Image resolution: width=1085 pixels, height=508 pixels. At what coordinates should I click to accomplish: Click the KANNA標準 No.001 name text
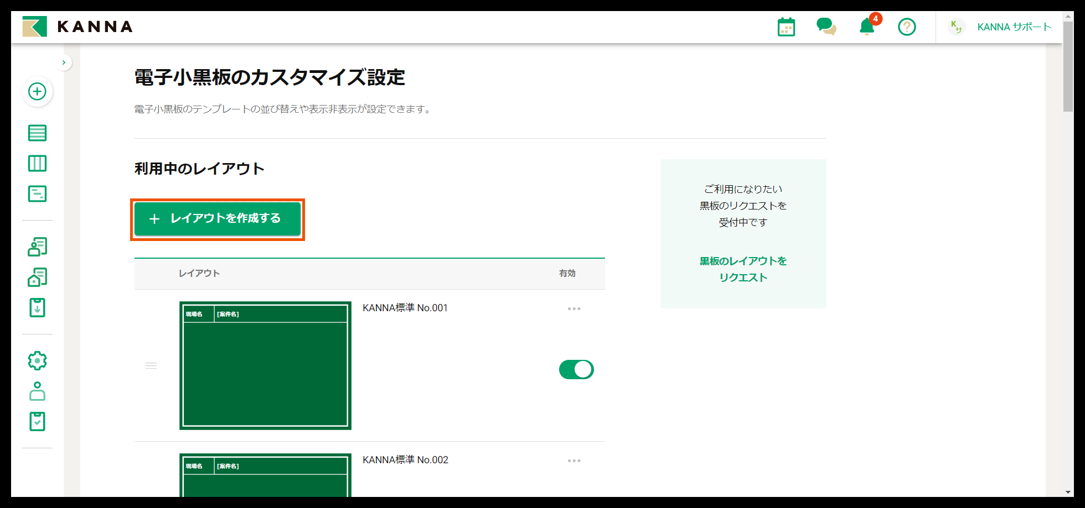(x=405, y=308)
